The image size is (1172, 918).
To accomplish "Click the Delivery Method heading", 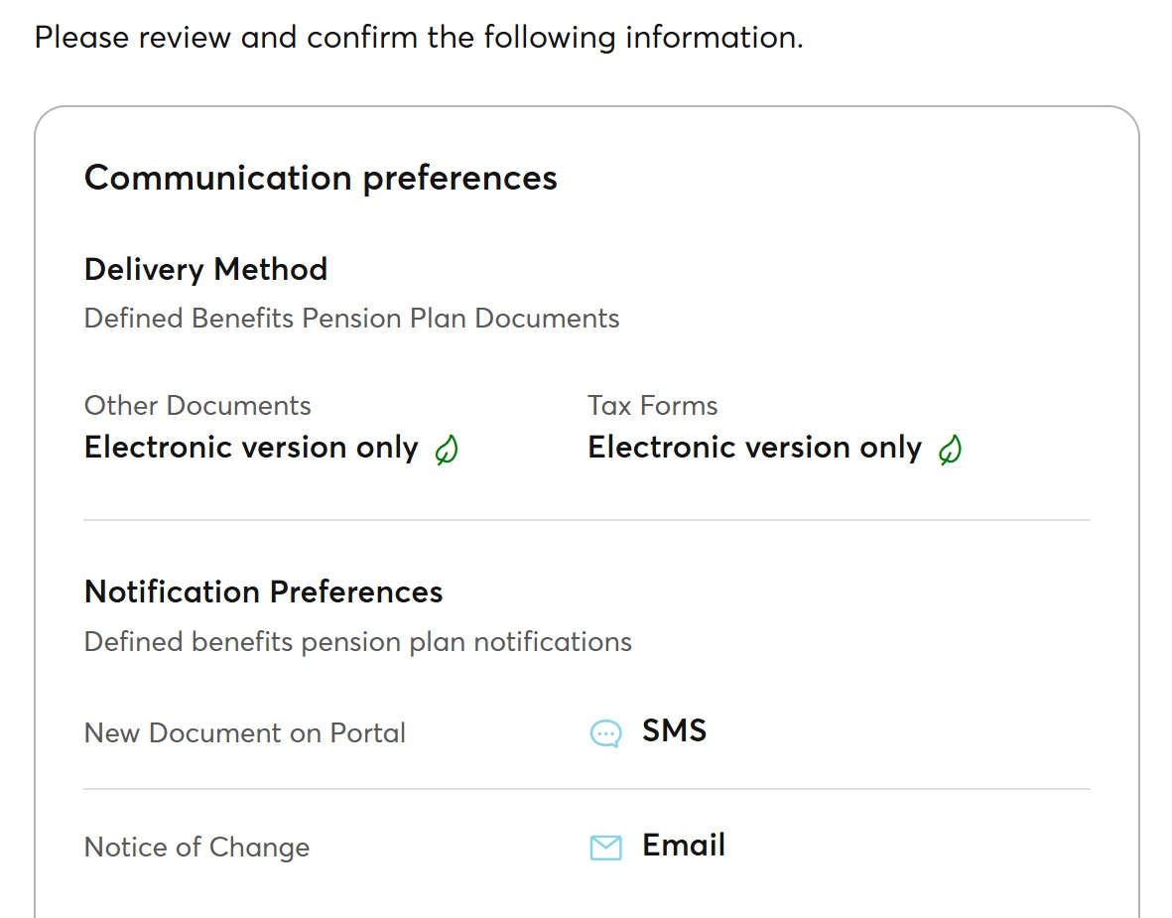I will tap(205, 270).
